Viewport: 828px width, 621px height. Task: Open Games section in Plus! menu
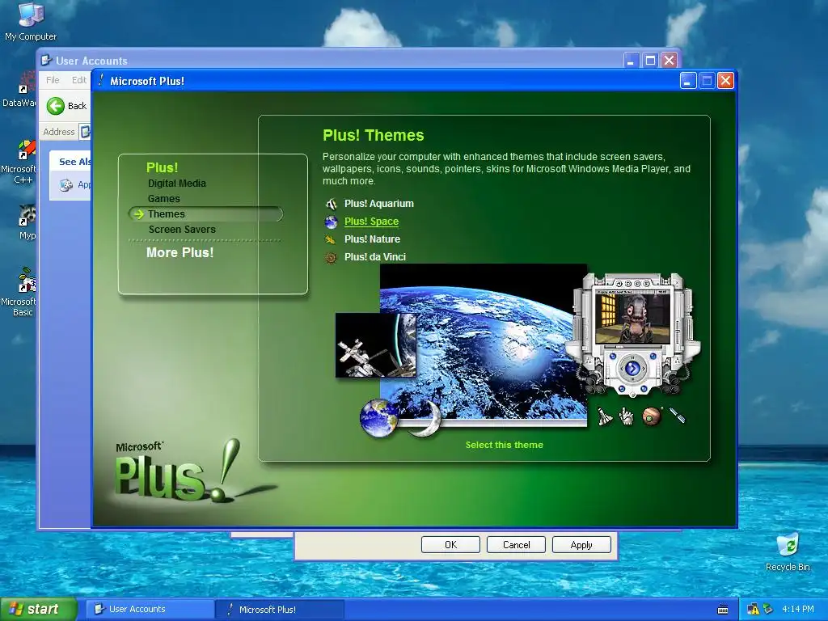163,199
